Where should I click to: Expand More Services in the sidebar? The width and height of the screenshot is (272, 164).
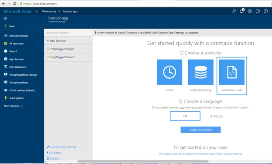pyautogui.click(x=14, y=106)
